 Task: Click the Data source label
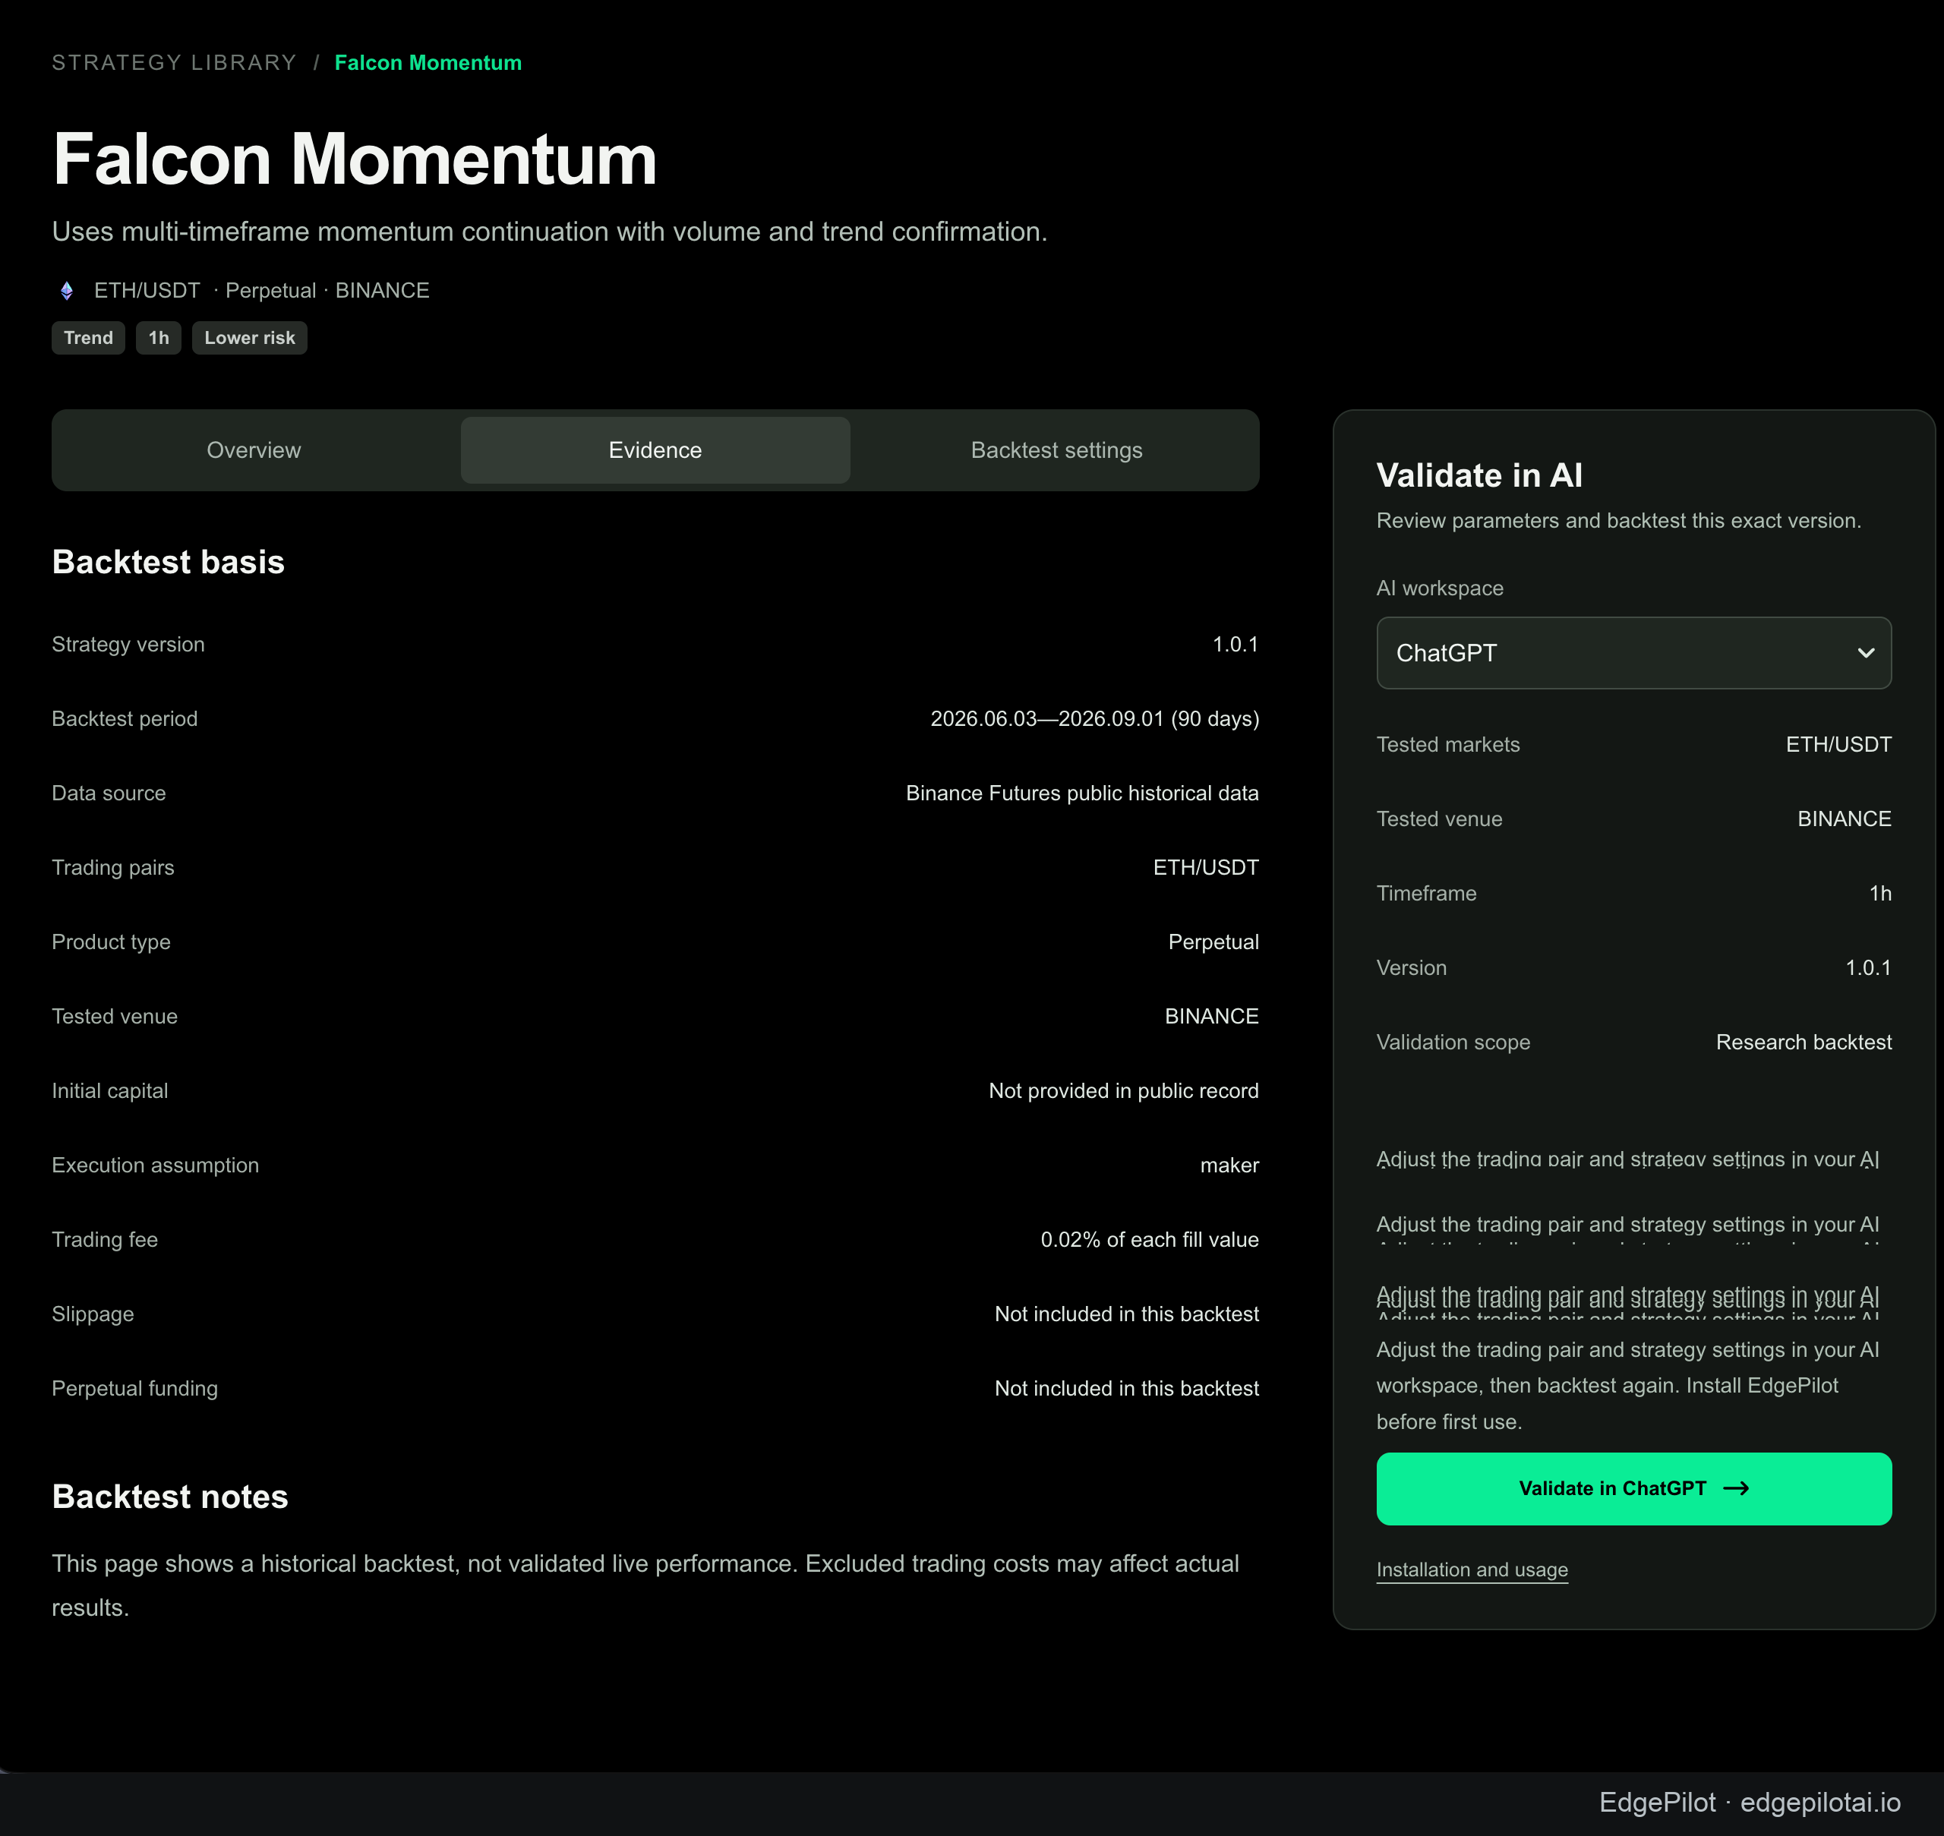(109, 793)
